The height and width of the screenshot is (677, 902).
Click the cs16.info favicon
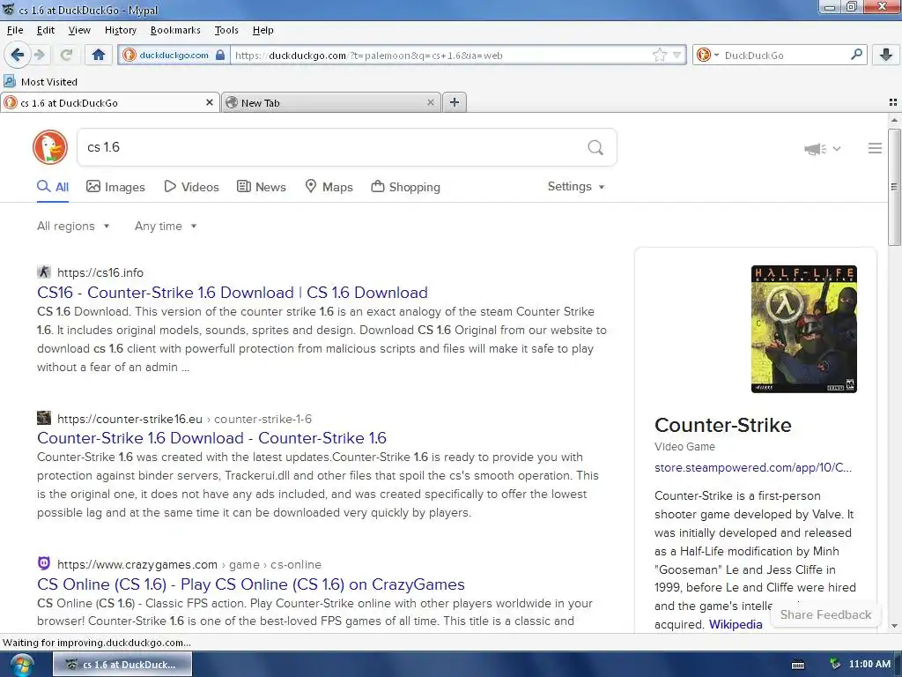click(44, 272)
